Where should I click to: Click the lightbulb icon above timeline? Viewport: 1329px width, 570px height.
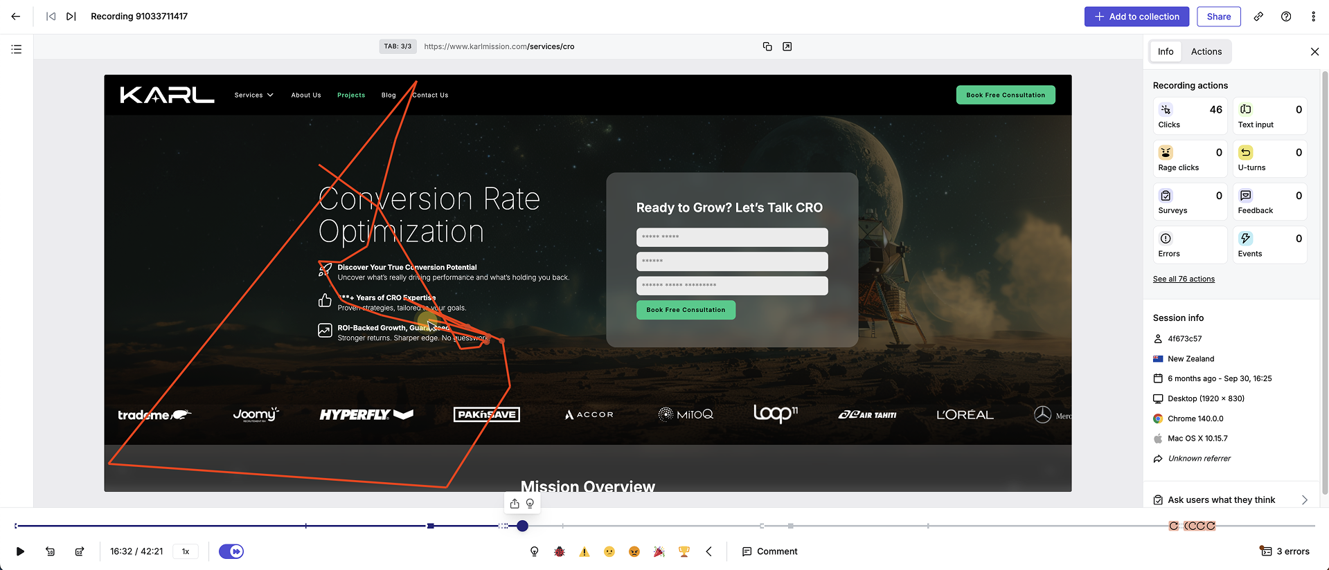(530, 504)
